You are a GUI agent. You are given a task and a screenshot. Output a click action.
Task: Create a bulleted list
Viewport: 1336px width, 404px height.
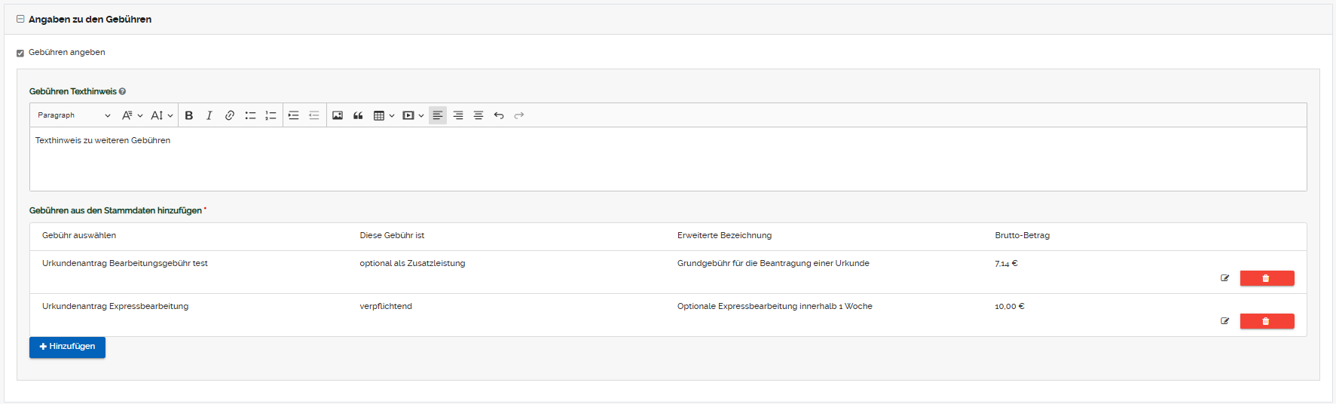(x=250, y=115)
